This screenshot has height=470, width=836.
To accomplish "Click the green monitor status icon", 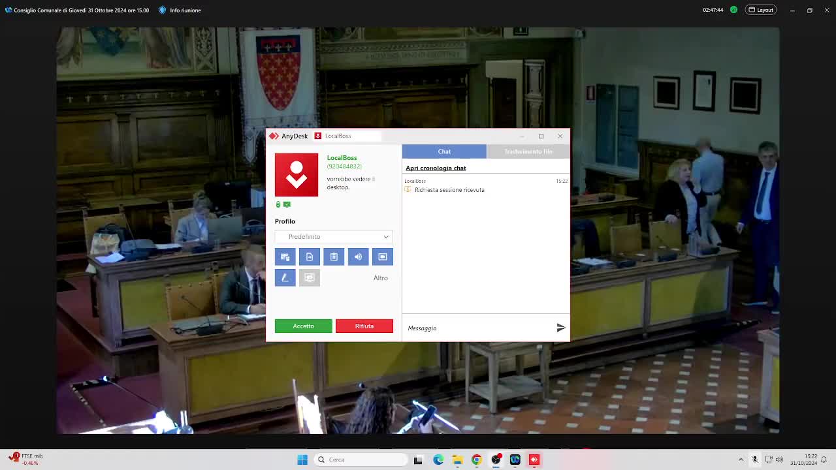I will coord(287,205).
